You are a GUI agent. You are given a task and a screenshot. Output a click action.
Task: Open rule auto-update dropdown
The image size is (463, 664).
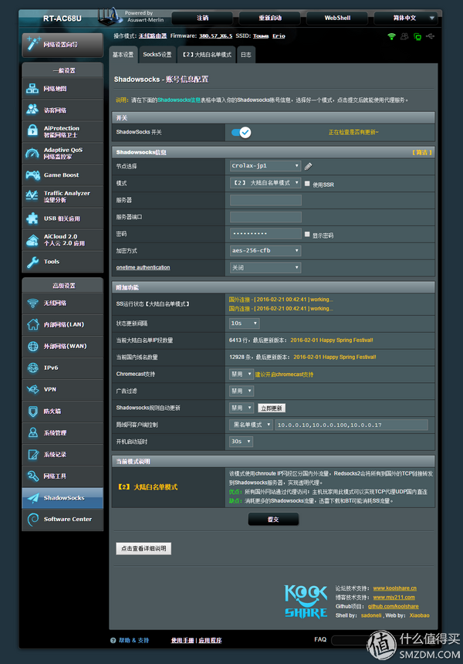pos(242,408)
